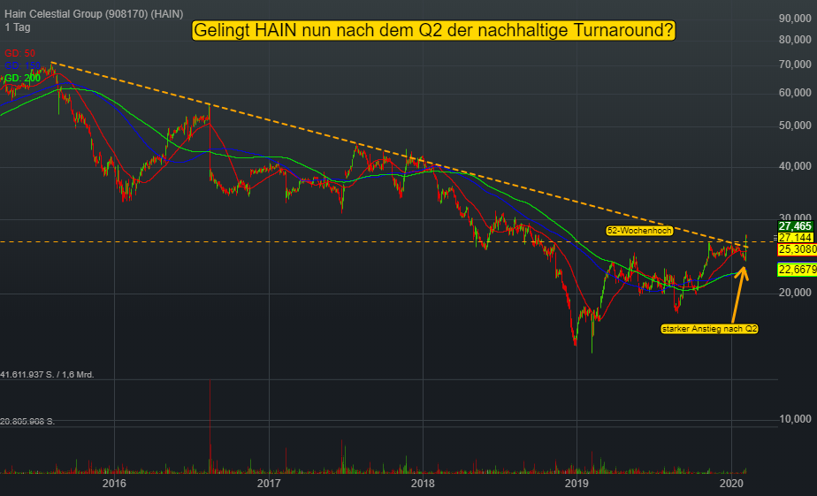Click the '52-Wochenhoch' annotation label
The image size is (817, 496).
(x=639, y=230)
